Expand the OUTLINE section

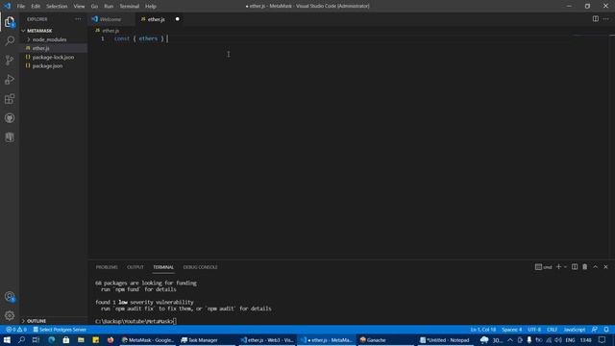pyautogui.click(x=37, y=321)
